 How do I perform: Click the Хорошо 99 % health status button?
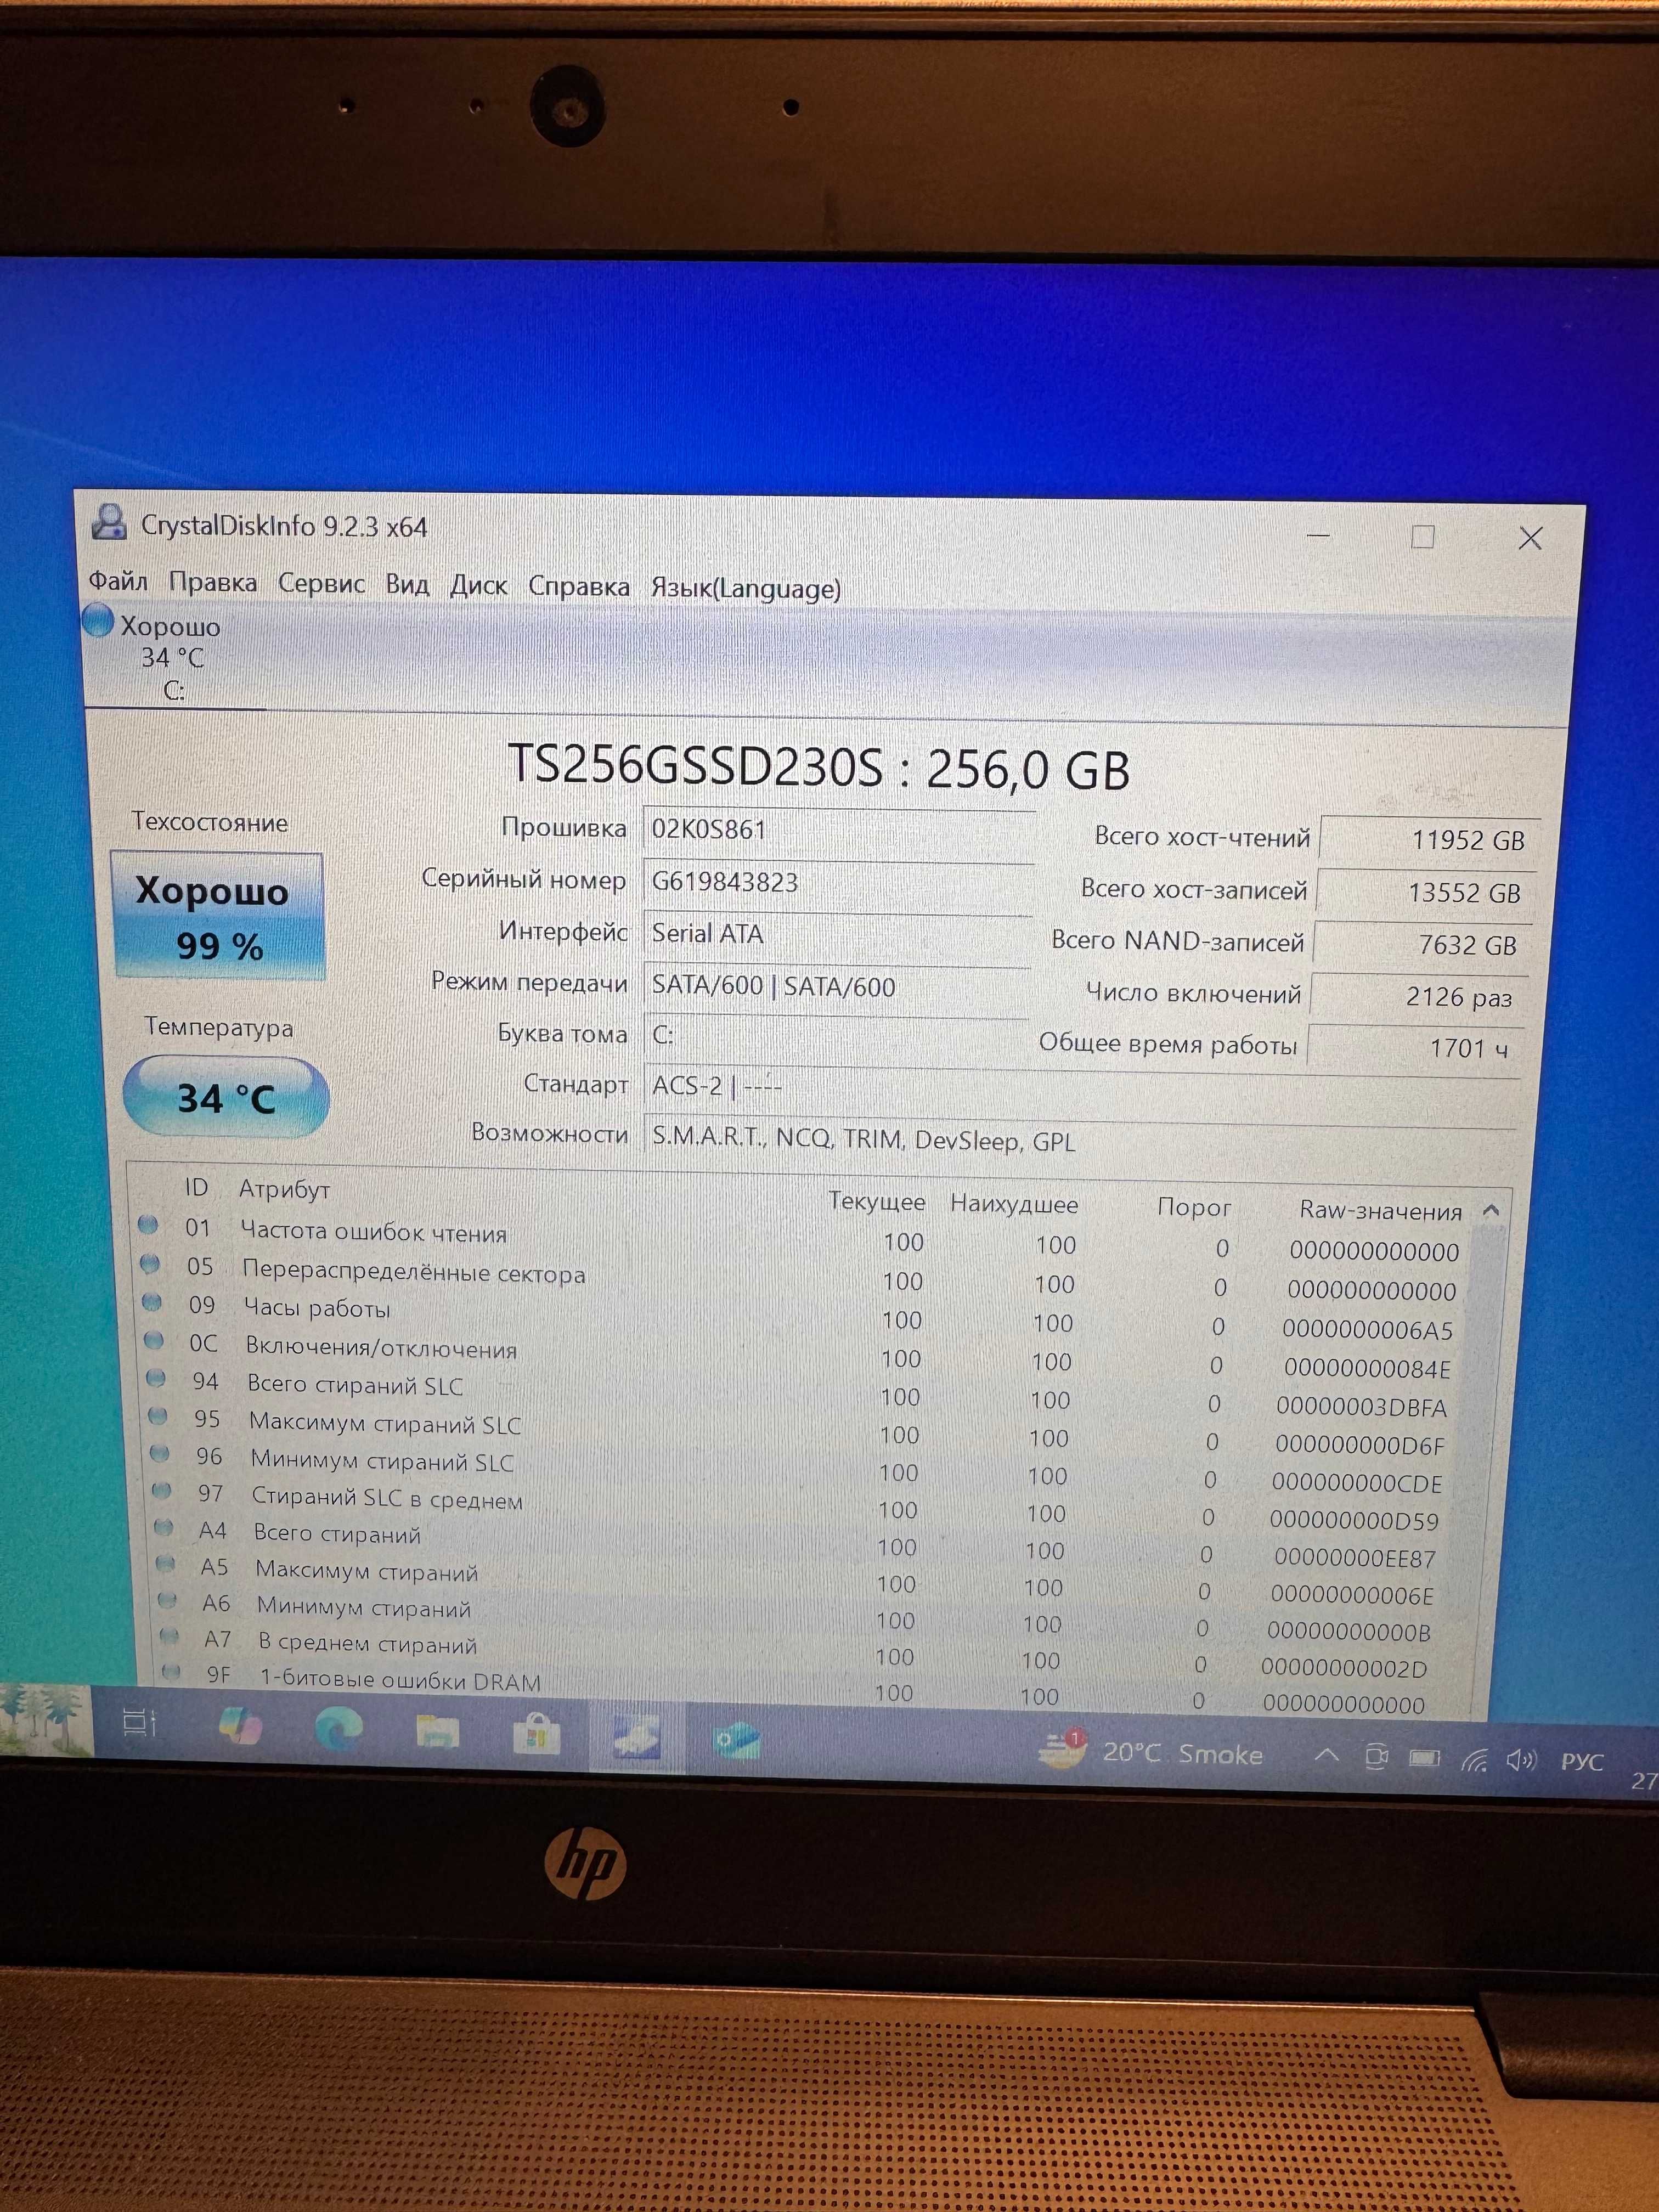[219, 916]
